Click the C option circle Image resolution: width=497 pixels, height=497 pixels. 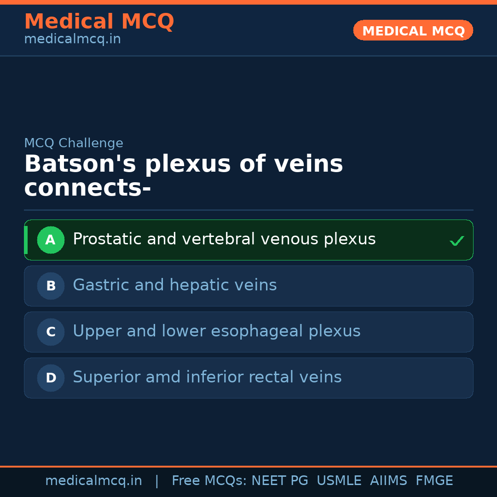pyautogui.click(x=51, y=332)
